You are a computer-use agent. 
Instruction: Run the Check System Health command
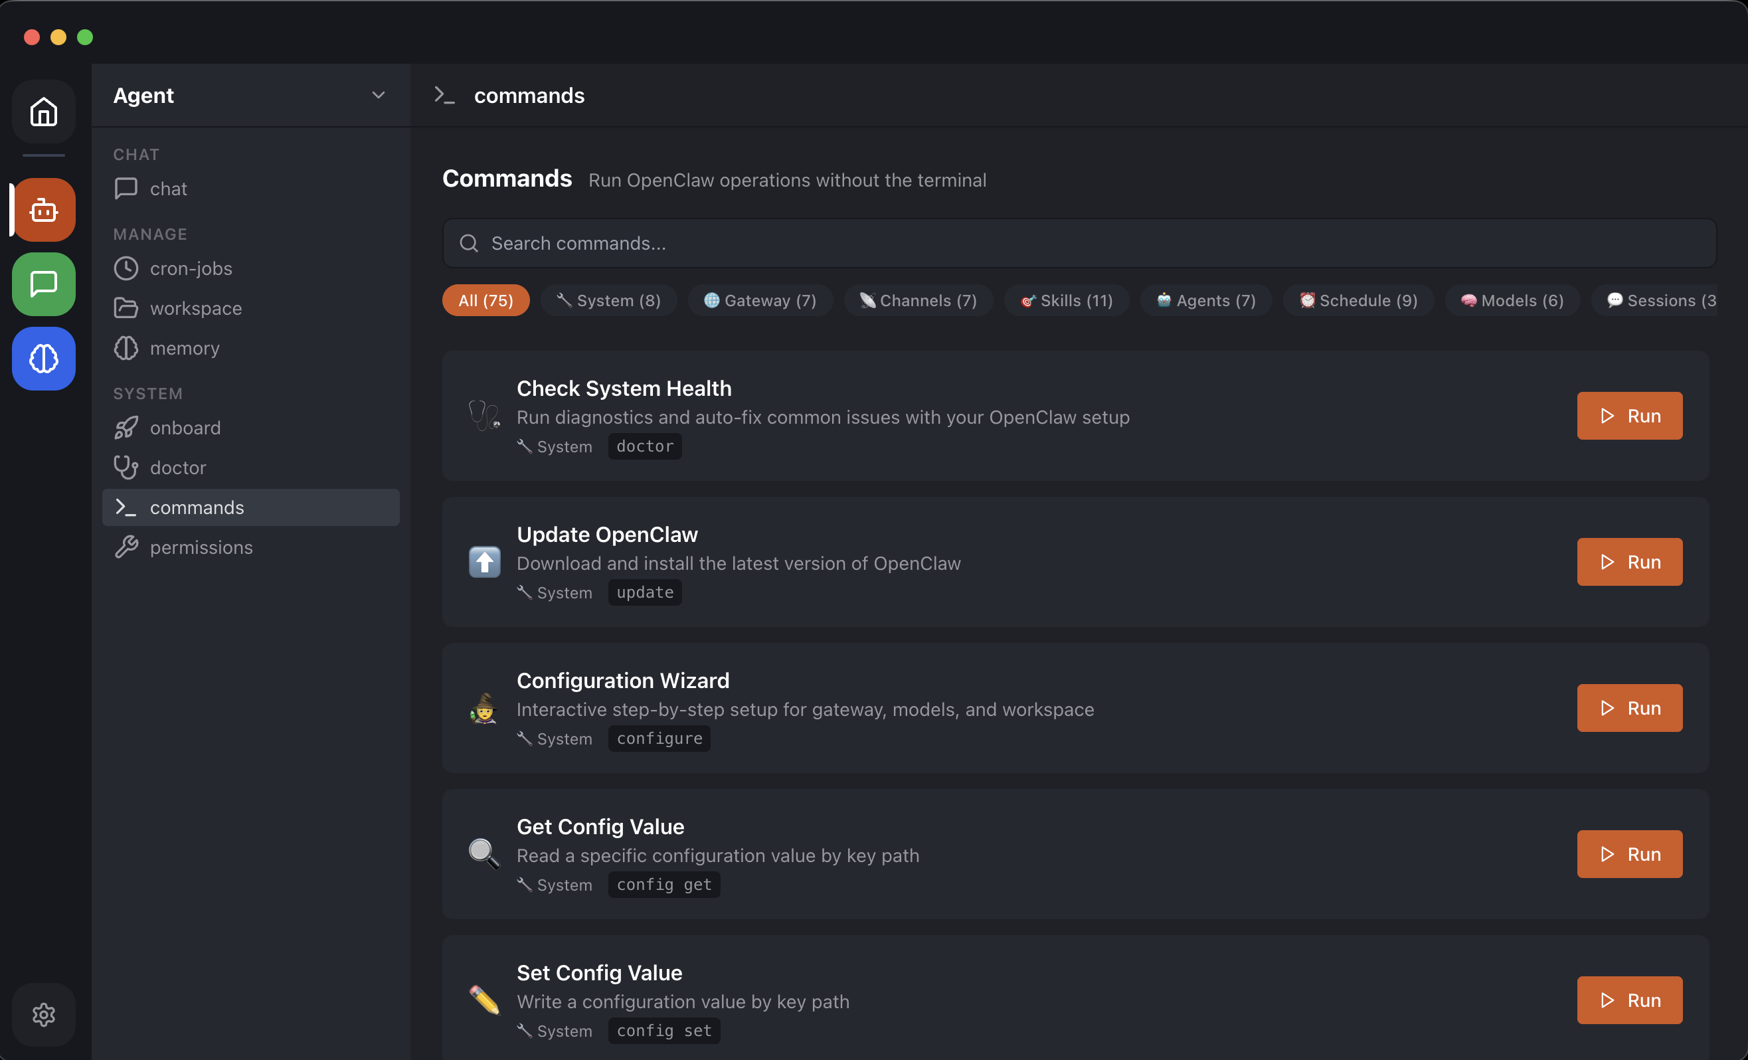pyautogui.click(x=1629, y=415)
